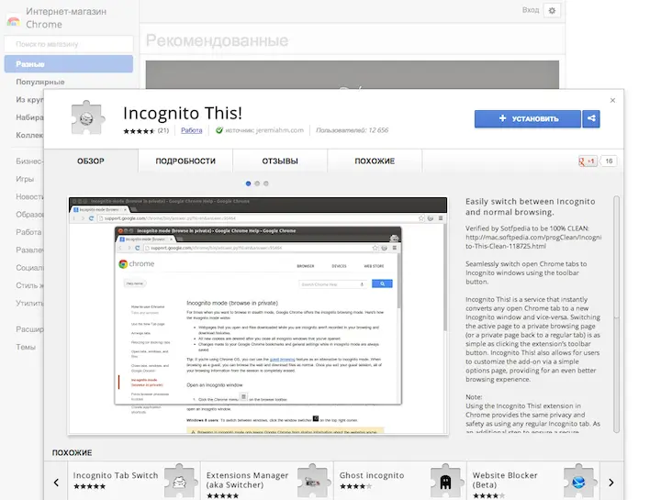Screen dimensions: 661x500
Task: Click the Website Blocker globe icon
Action: [578, 481]
